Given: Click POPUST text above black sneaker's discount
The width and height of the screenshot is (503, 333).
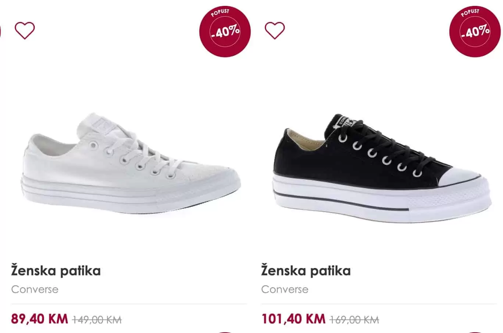Looking at the screenshot, I should coord(470,13).
